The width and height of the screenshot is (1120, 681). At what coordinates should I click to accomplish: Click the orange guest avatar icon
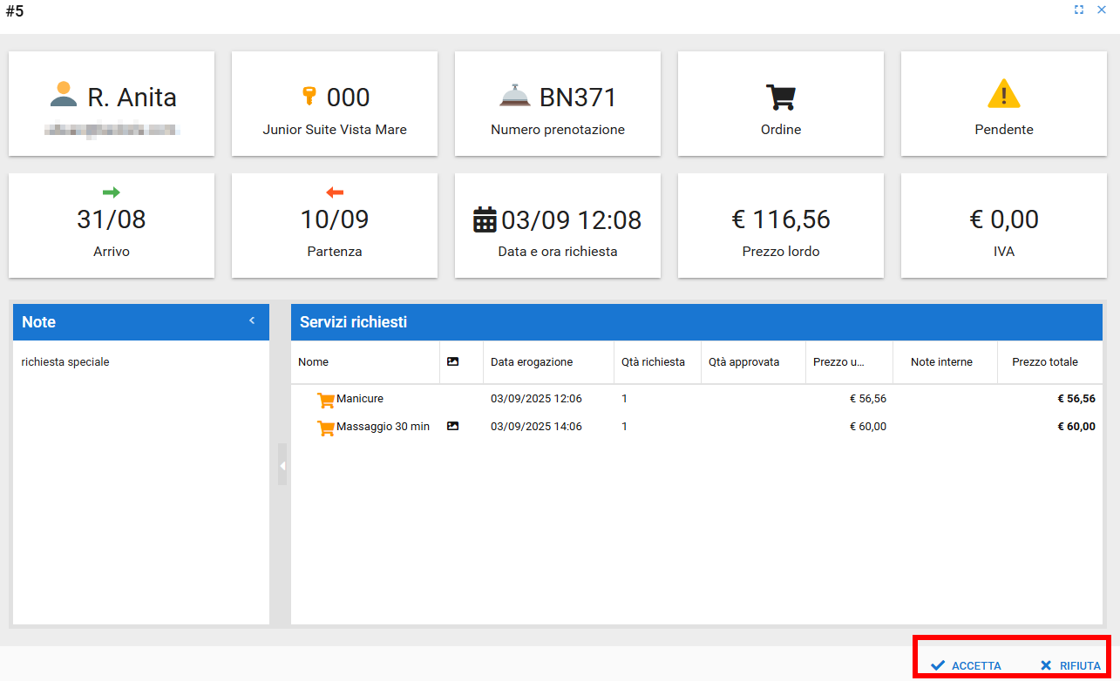pyautogui.click(x=64, y=94)
